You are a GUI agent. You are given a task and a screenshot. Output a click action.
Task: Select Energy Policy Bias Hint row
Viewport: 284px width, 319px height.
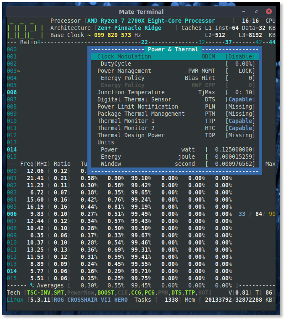click(x=175, y=78)
